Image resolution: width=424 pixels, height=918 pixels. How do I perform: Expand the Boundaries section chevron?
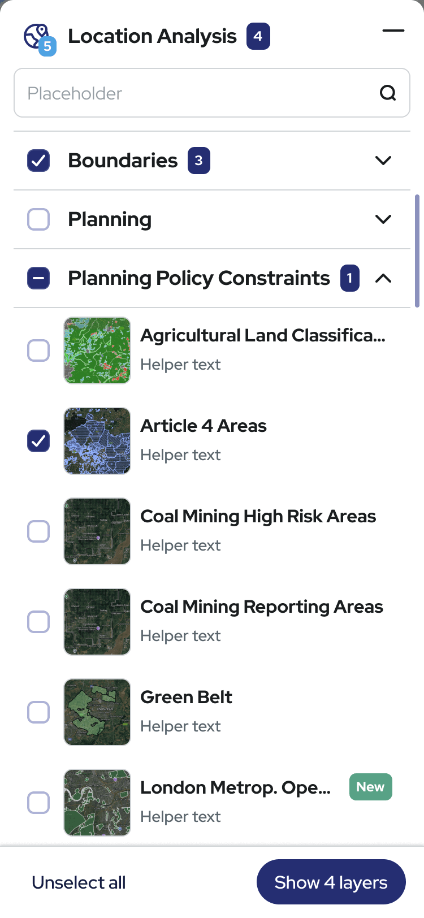tap(383, 161)
